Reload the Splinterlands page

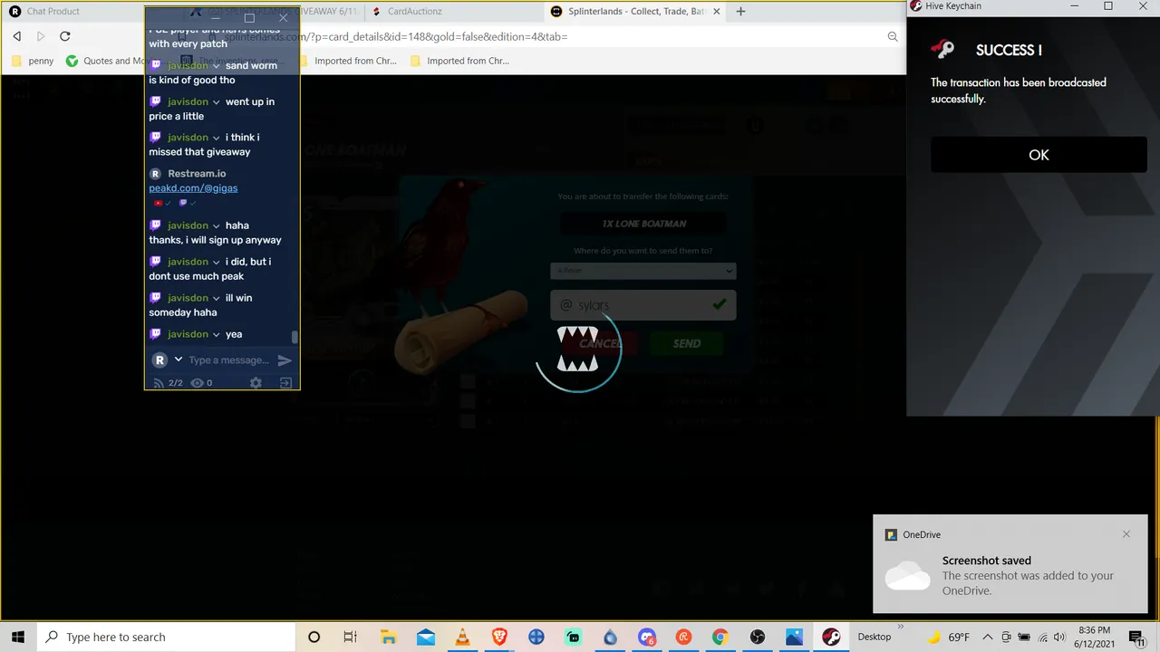tap(65, 36)
